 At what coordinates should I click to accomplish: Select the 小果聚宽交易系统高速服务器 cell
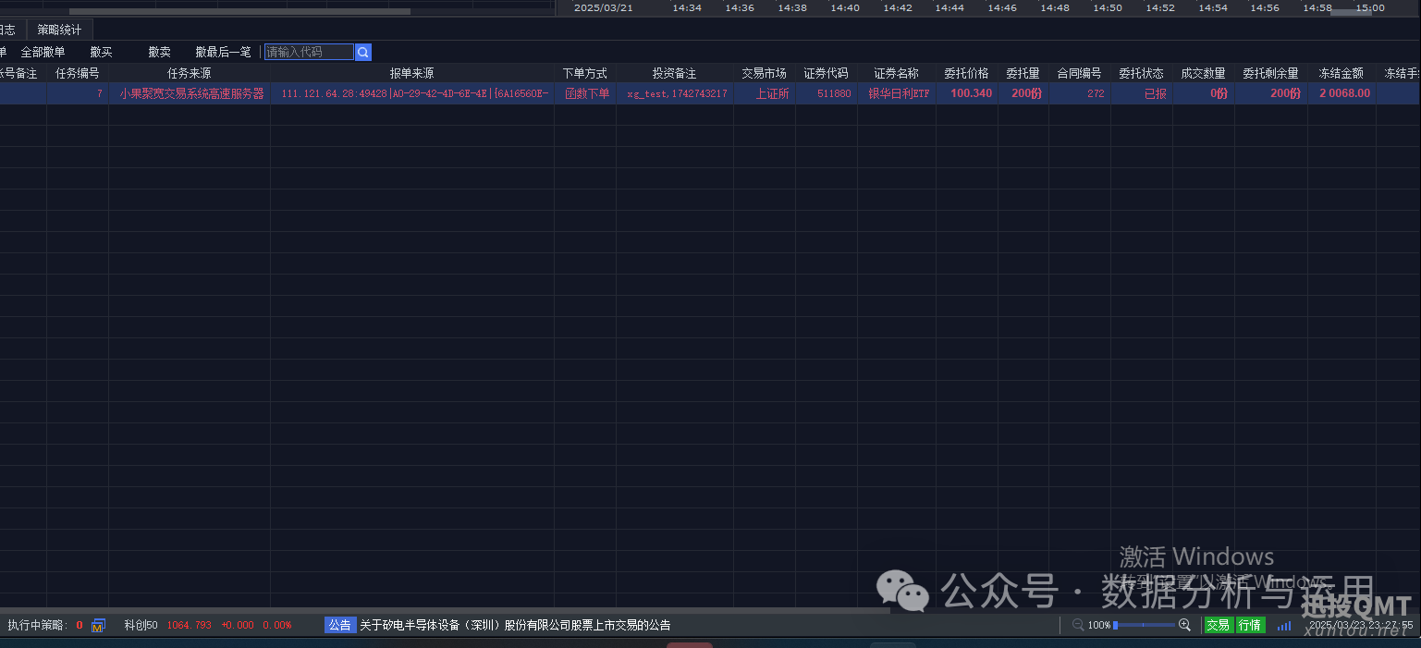pos(191,93)
